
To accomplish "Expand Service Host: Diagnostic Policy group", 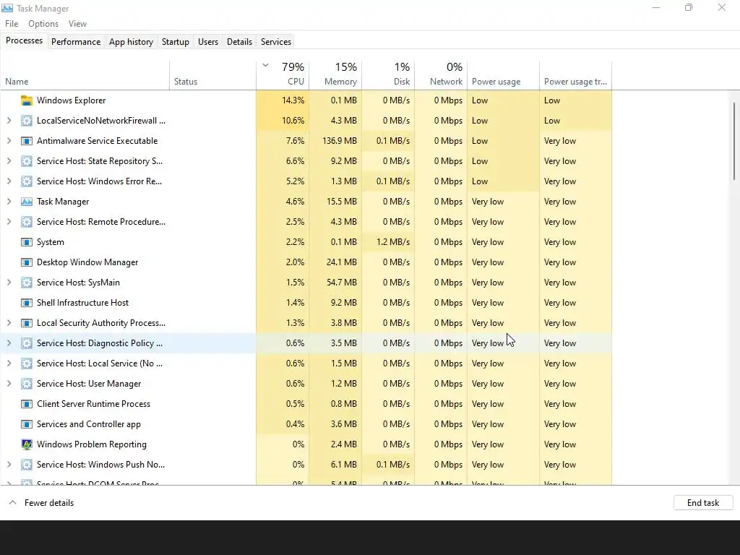I will [9, 343].
